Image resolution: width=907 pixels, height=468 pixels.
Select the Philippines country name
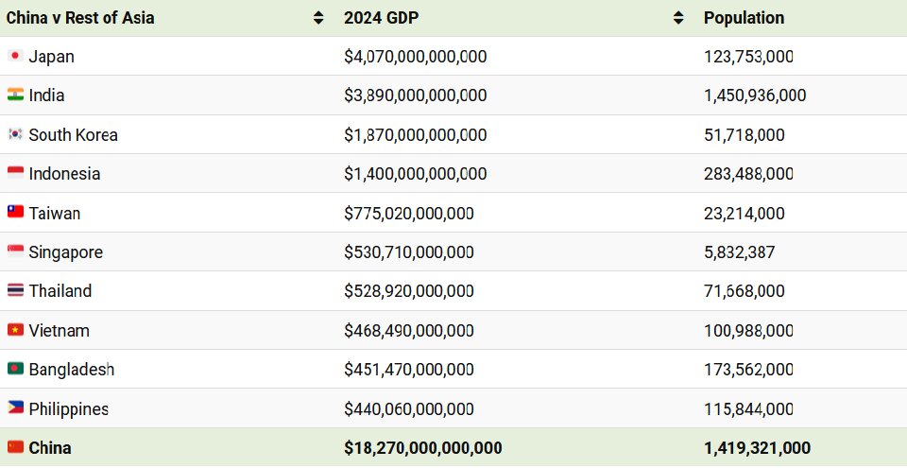pyautogui.click(x=68, y=409)
